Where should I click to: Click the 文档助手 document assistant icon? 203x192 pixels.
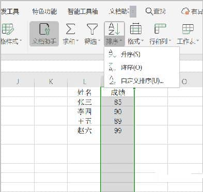pyautogui.click(x=44, y=29)
